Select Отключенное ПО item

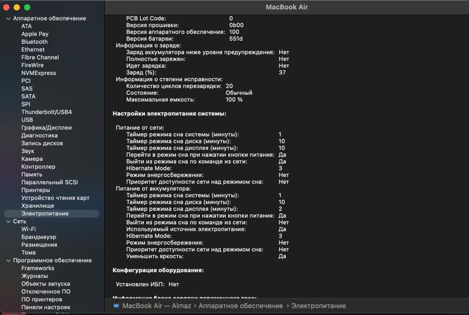(x=46, y=292)
